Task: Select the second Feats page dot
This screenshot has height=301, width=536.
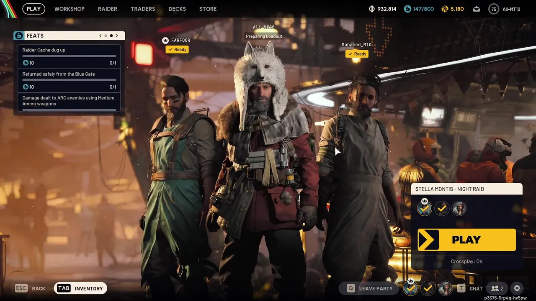Action: 111,36
